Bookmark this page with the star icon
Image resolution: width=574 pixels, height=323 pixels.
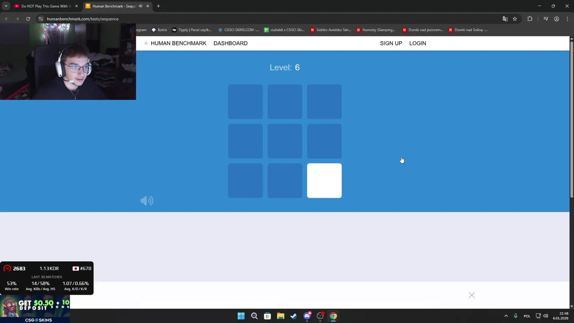[515, 19]
